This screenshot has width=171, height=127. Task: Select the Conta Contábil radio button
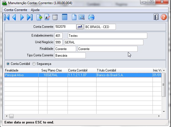pyautogui.click(x=8, y=64)
